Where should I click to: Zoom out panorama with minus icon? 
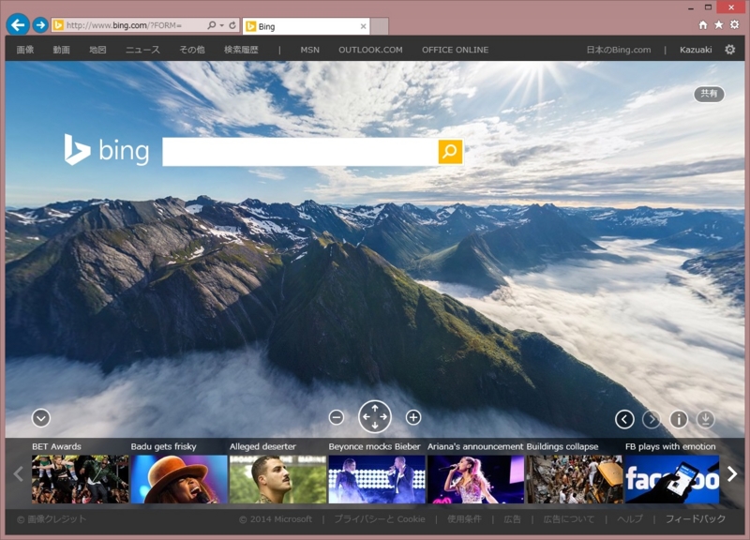click(337, 417)
